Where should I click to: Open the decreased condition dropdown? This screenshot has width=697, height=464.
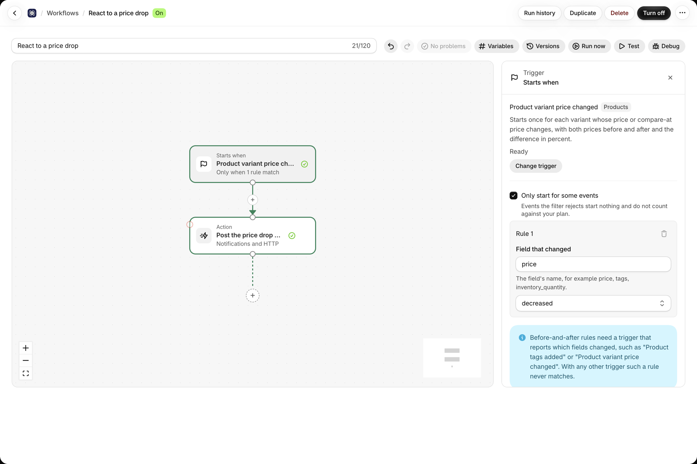593,303
